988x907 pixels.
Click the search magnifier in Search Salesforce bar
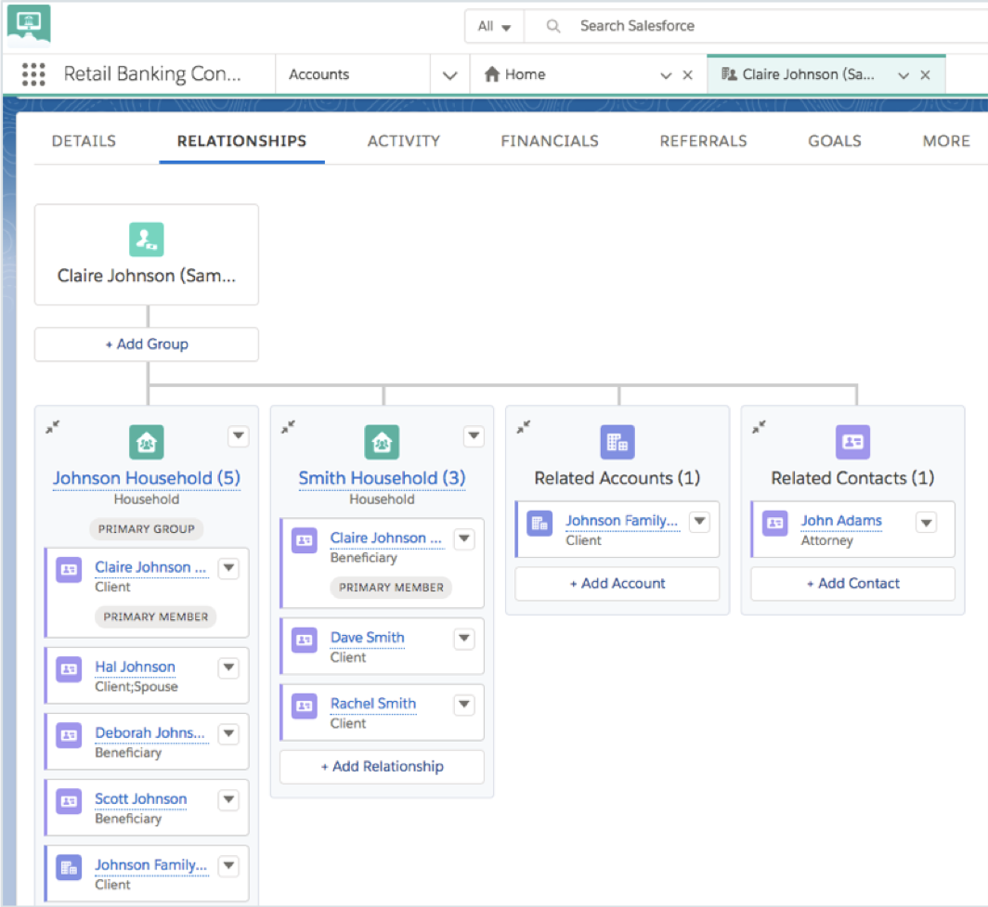pyautogui.click(x=552, y=26)
